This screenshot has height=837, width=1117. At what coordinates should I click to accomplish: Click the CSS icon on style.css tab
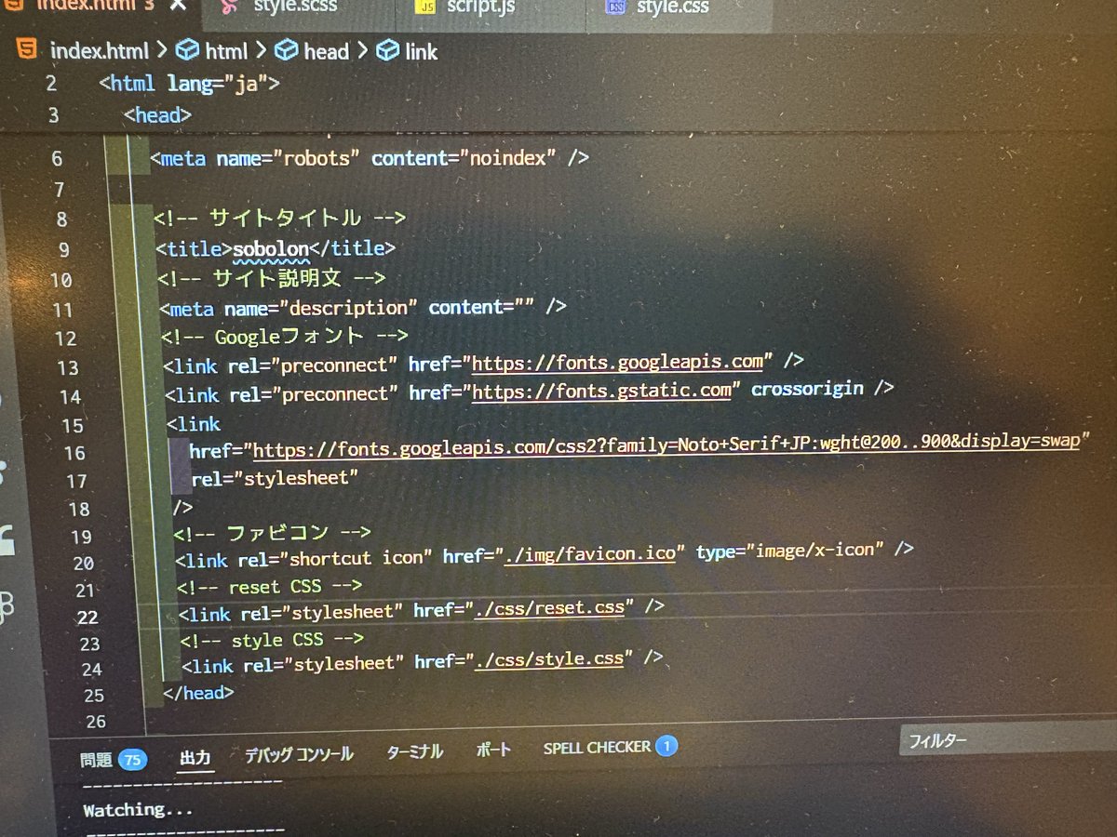pos(616,7)
